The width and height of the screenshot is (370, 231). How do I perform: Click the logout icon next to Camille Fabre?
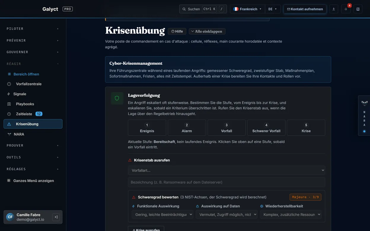coord(56,217)
